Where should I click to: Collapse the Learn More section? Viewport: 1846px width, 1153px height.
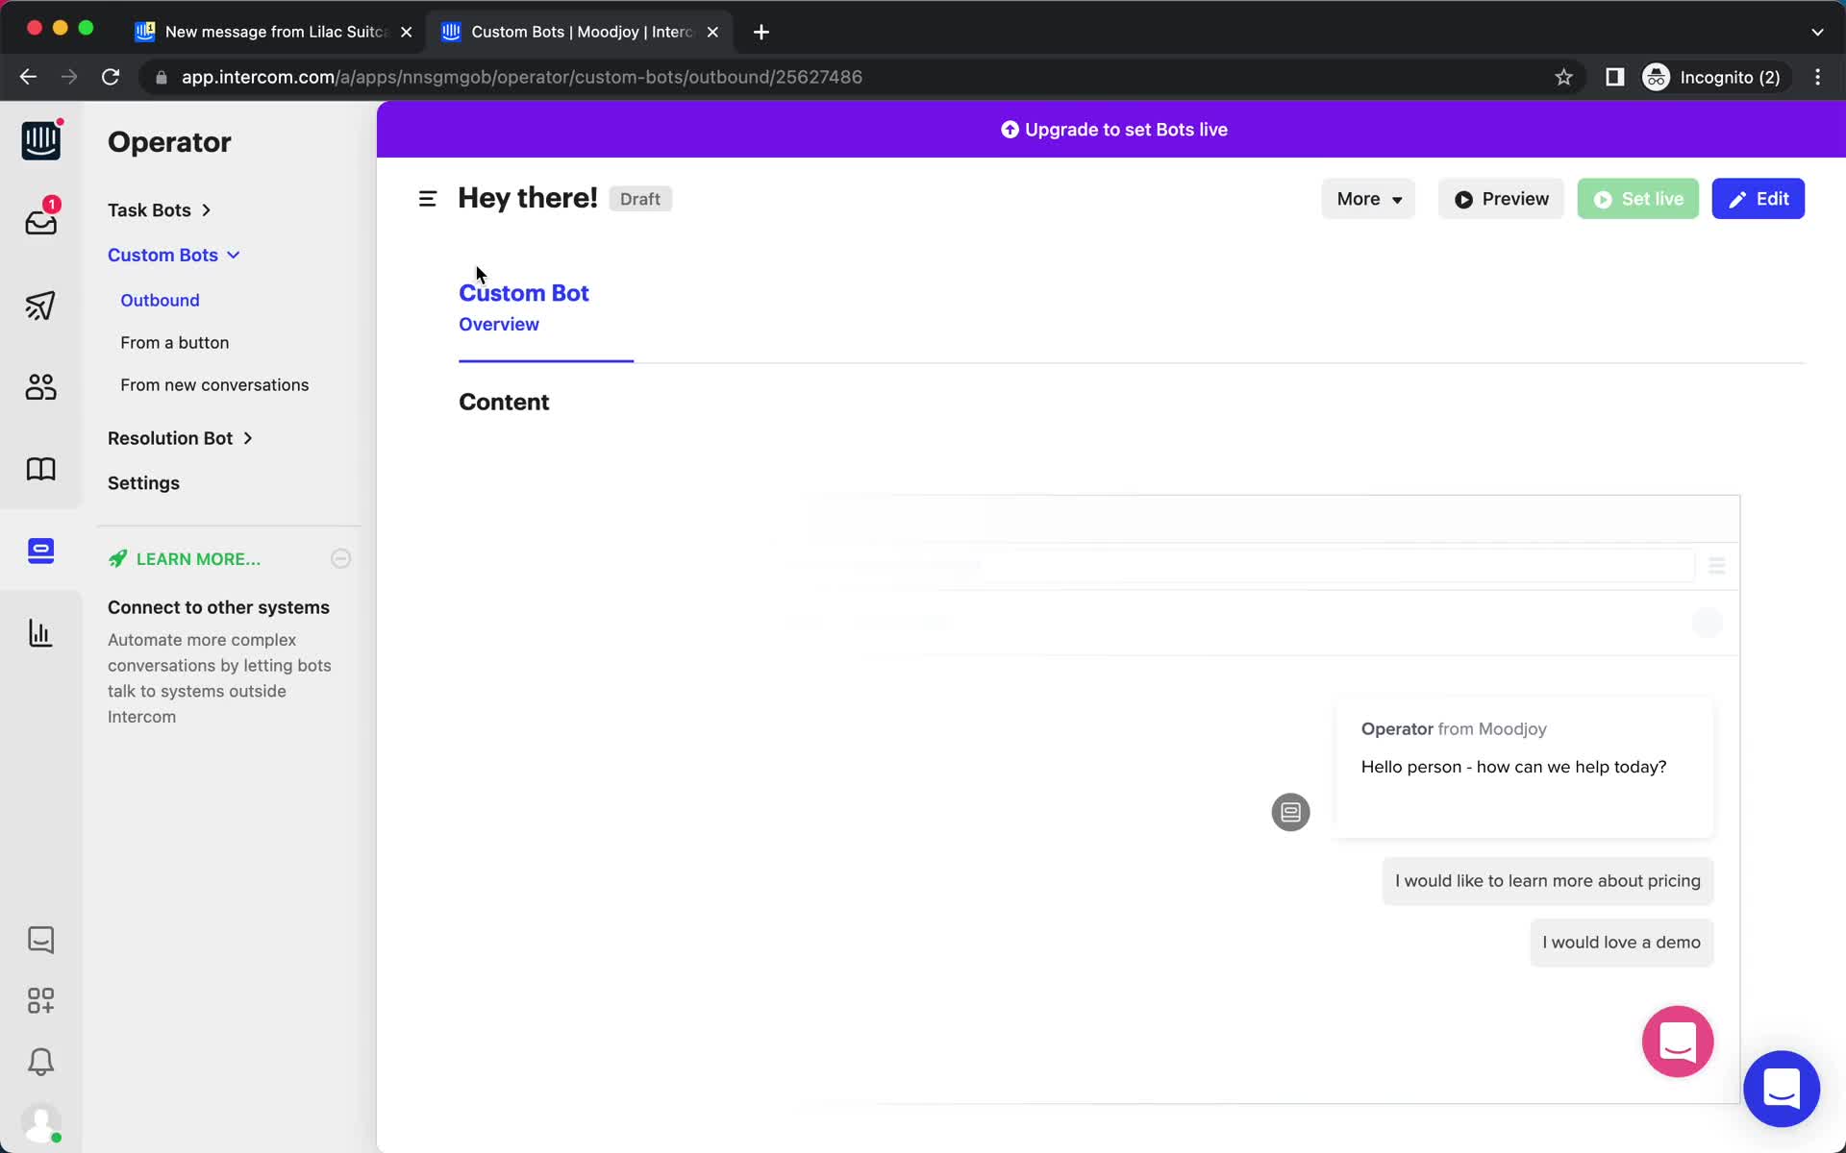pos(340,559)
